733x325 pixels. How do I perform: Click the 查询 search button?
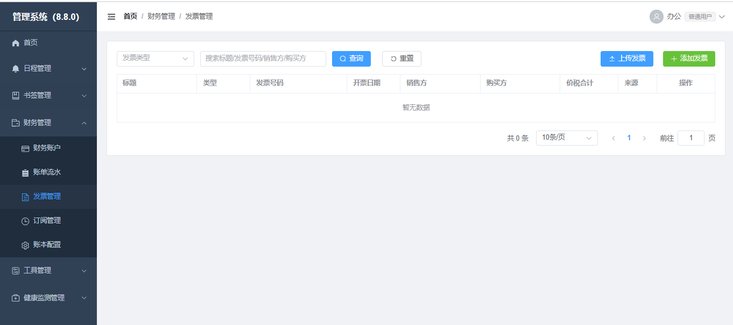[351, 59]
